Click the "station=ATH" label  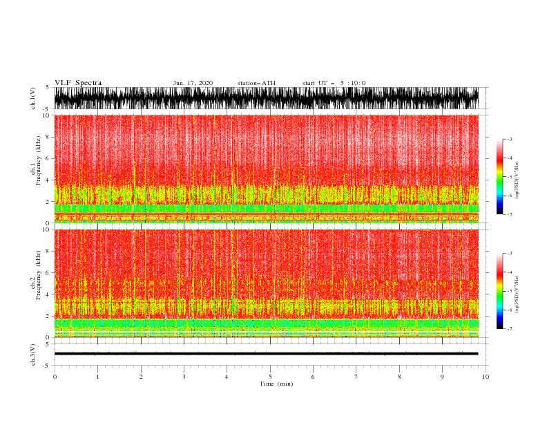click(x=256, y=83)
